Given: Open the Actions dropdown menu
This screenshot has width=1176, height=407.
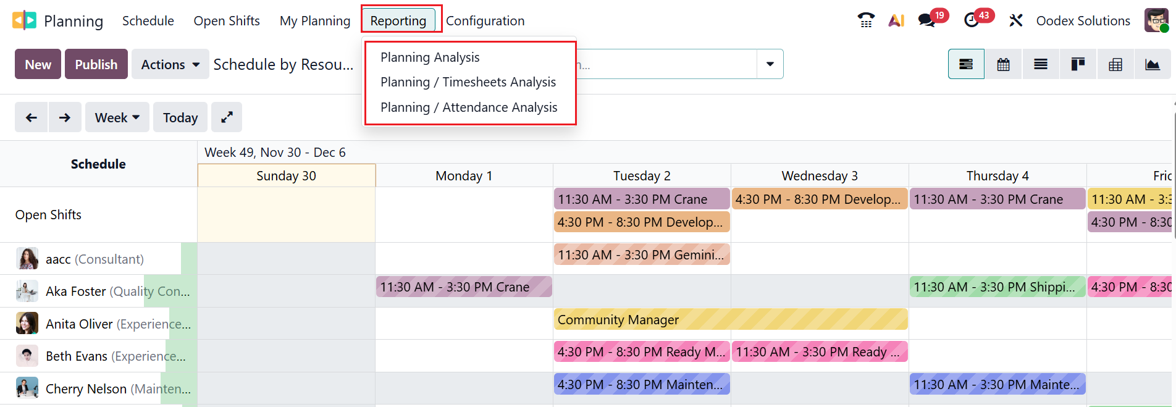Looking at the screenshot, I should coord(170,64).
